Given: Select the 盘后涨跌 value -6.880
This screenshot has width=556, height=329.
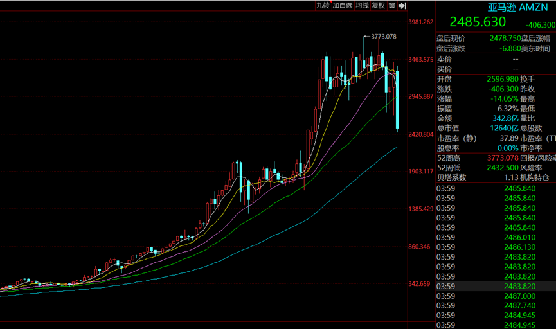Looking at the screenshot, I should [510, 48].
